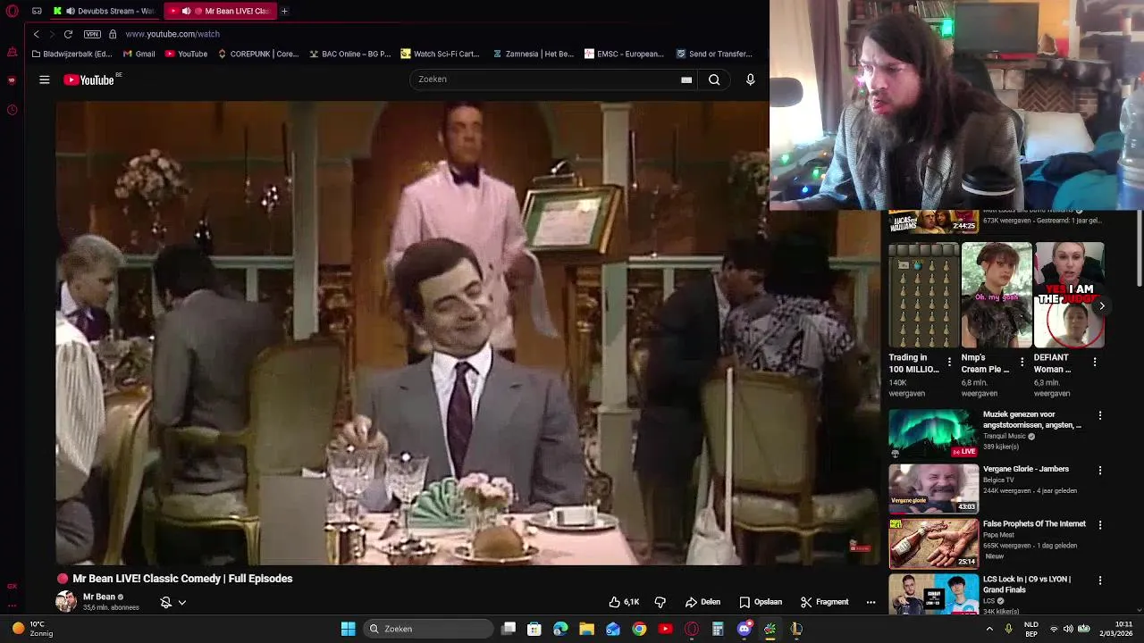
Task: Toggle the Opera VPN badge
Action: click(92, 34)
